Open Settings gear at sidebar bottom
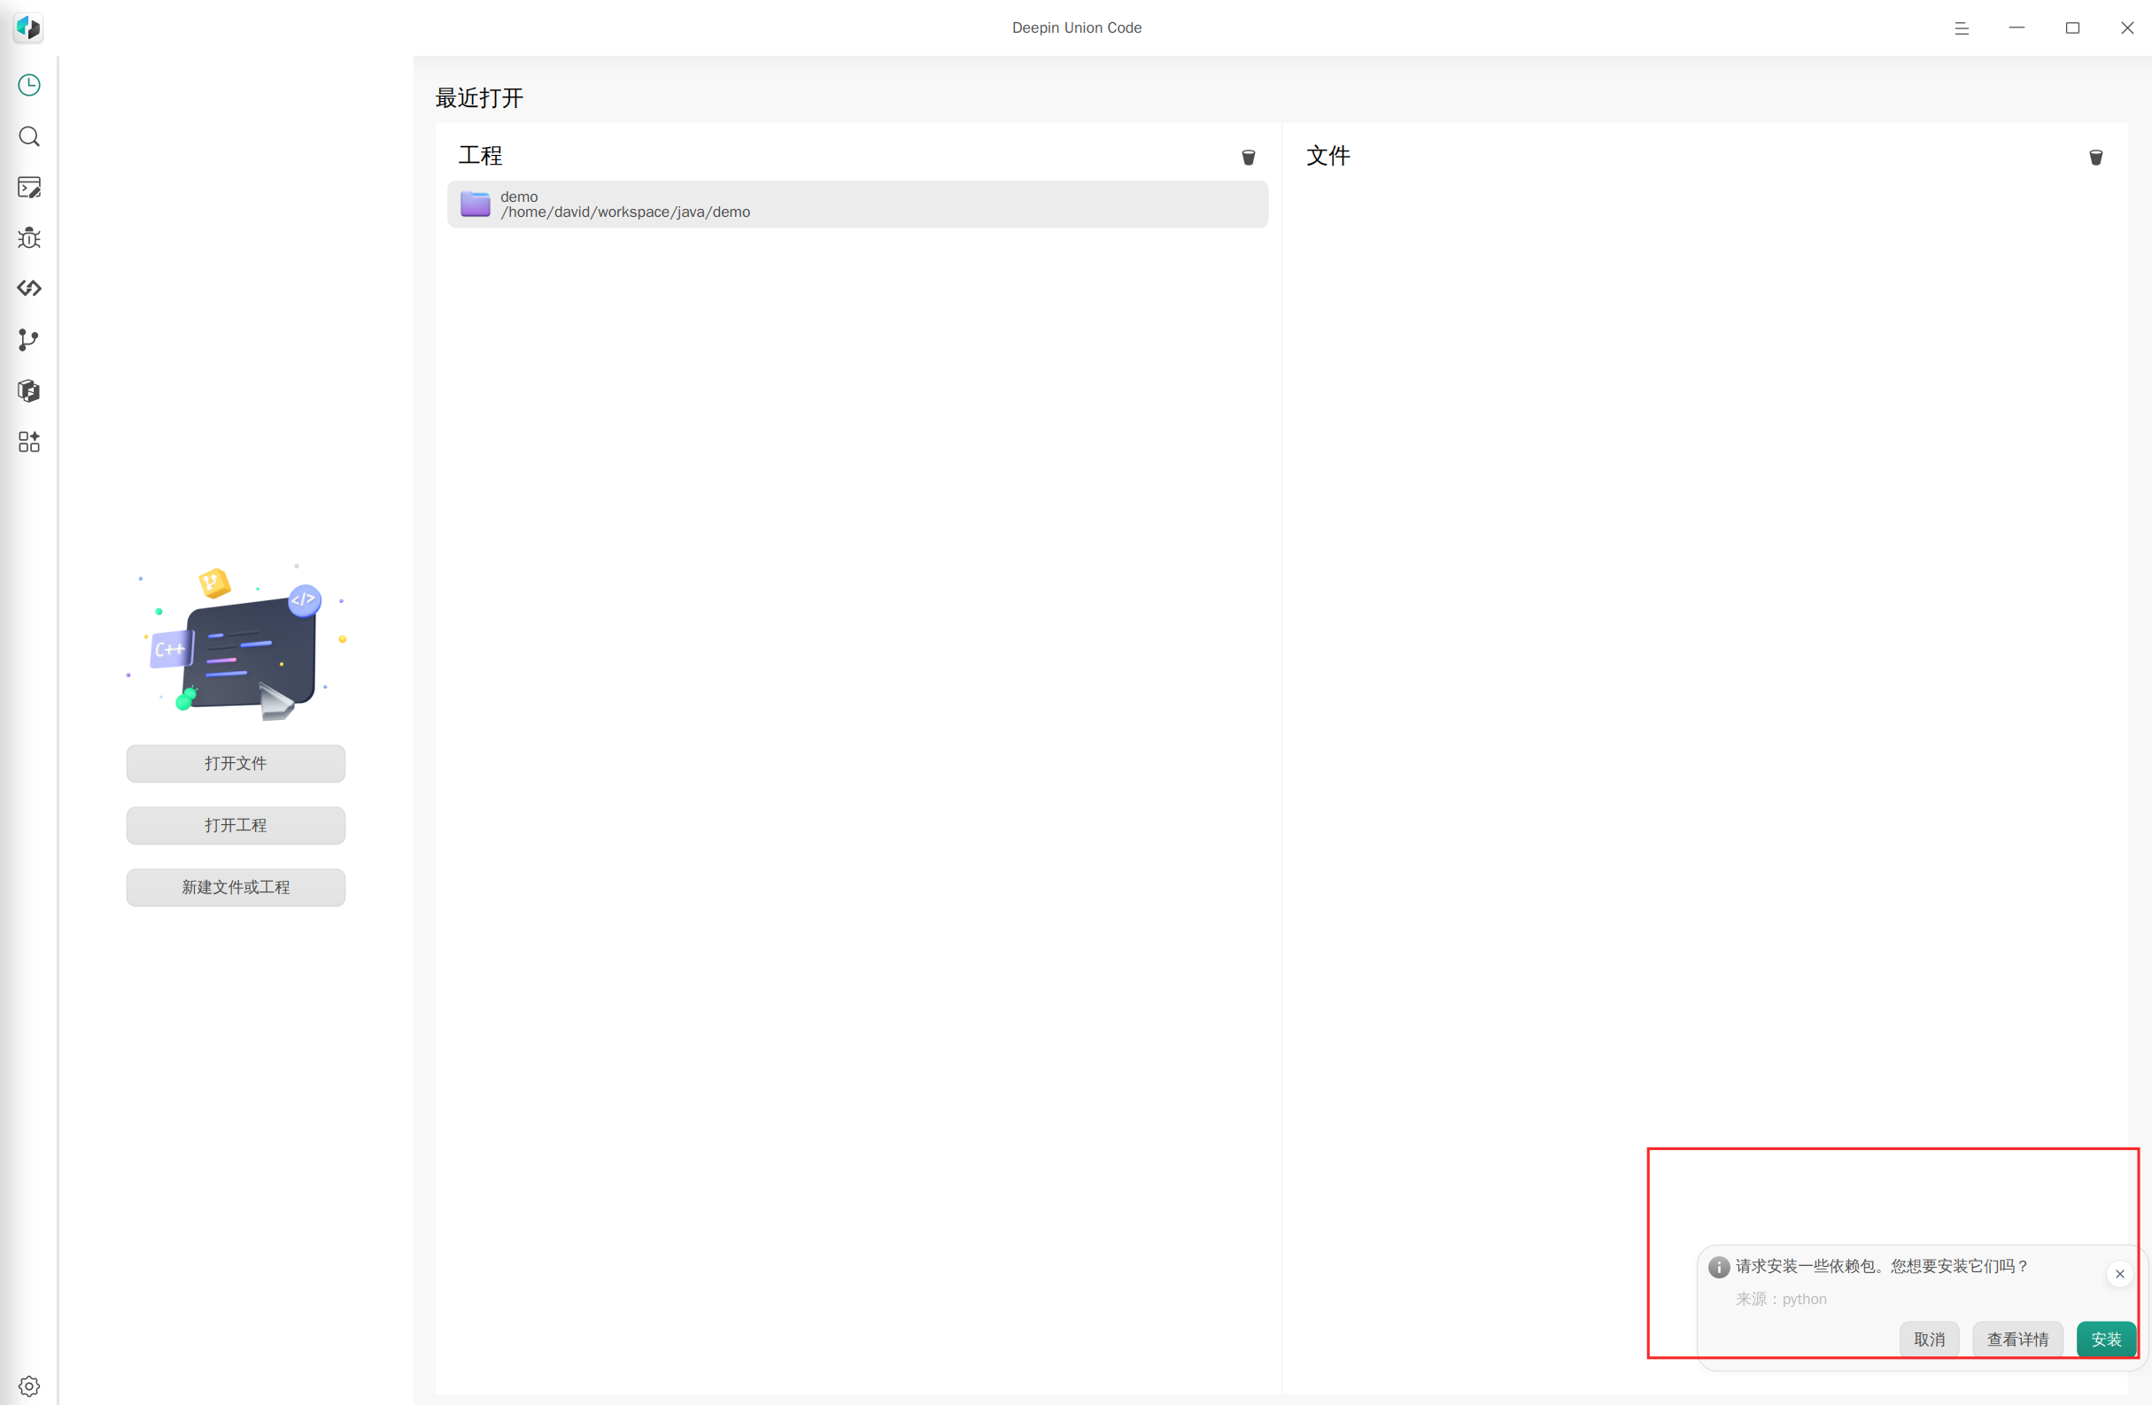This screenshot has height=1405, width=2152. tap(29, 1386)
